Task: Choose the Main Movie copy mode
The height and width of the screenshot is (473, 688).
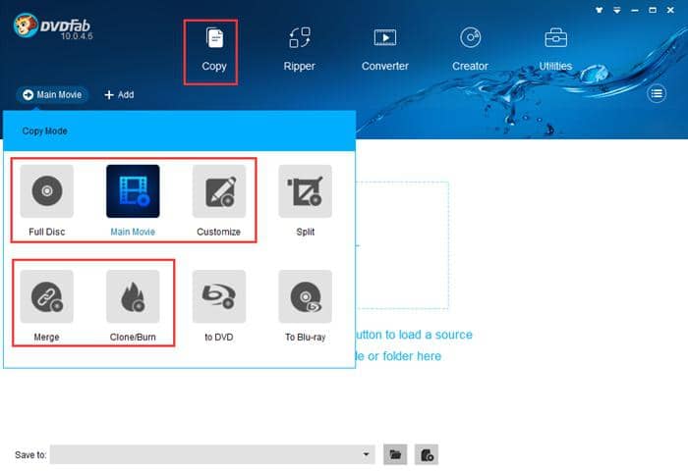Action: tap(133, 200)
